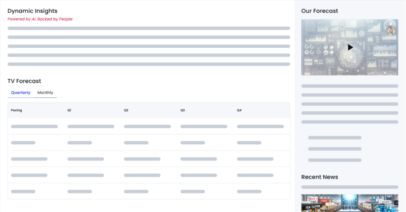The width and height of the screenshot is (406, 212).
Task: Select the Q2 column header
Action: pyautogui.click(x=126, y=110)
